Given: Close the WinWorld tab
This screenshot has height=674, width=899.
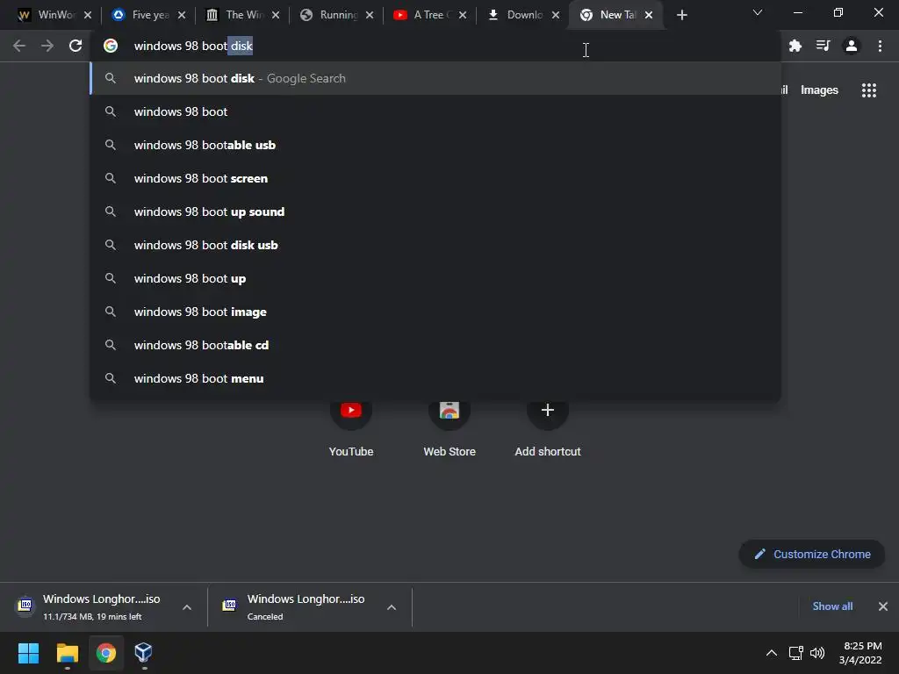Looking at the screenshot, I should tap(88, 15).
